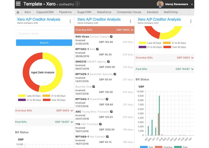Toggle Over 90 Days legend in right panel
Viewport: 209px width, 148px height.
[x=175, y=47]
